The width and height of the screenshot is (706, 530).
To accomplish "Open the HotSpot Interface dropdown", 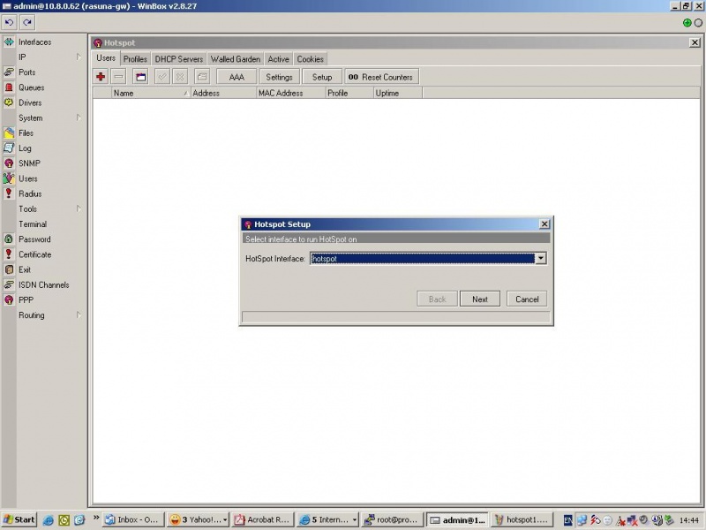I will point(541,258).
